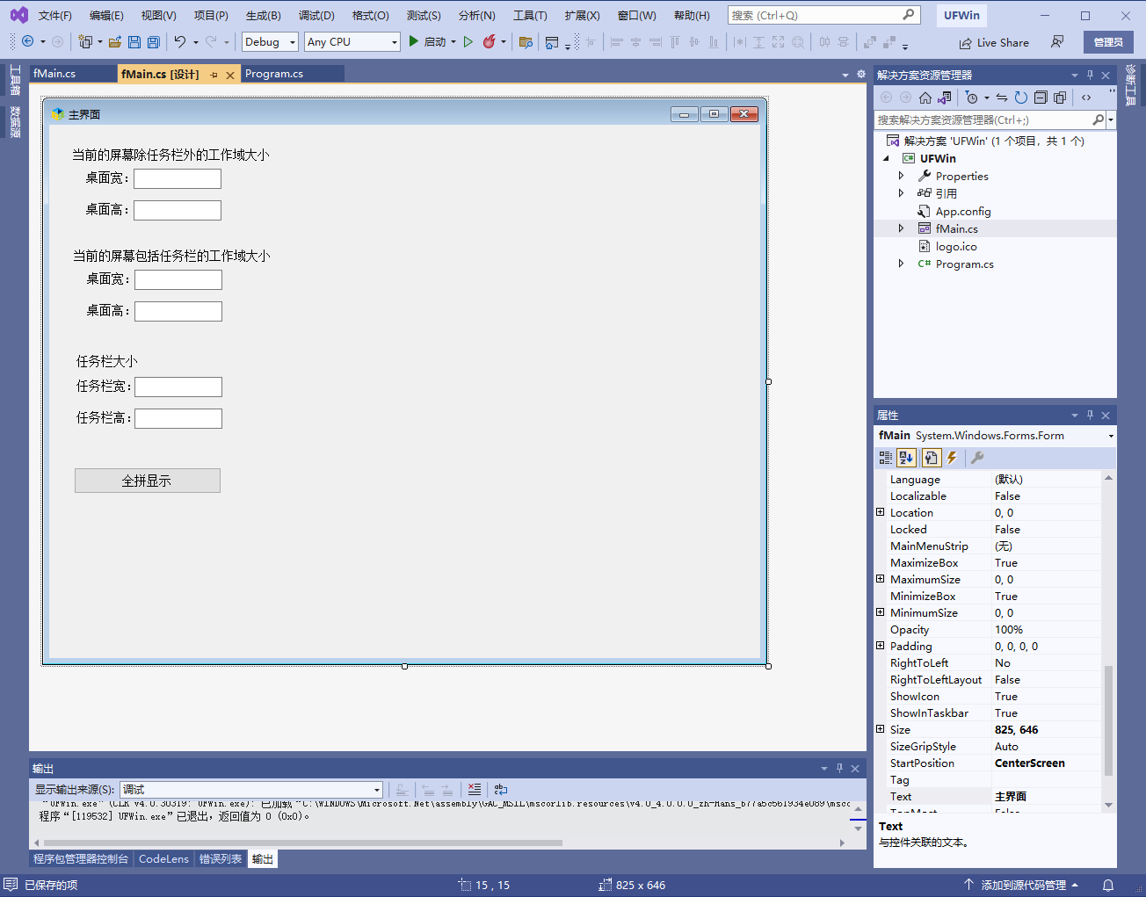
Task: Expand the 引用 references node
Action: 901,193
